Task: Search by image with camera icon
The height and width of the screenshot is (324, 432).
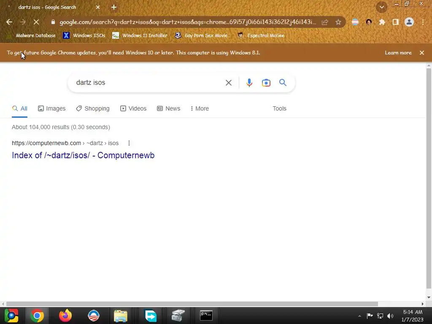Action: pyautogui.click(x=266, y=83)
